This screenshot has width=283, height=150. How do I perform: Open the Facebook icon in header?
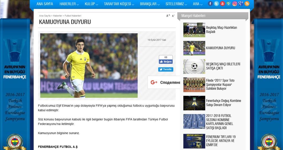pos(210,4)
